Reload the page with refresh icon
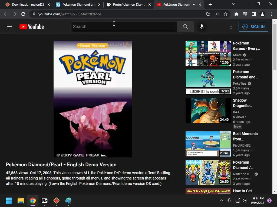 (23, 14)
